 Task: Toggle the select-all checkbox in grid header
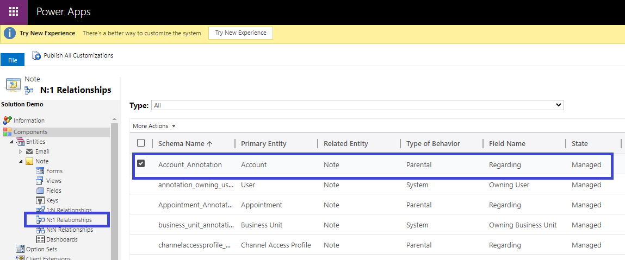click(141, 143)
